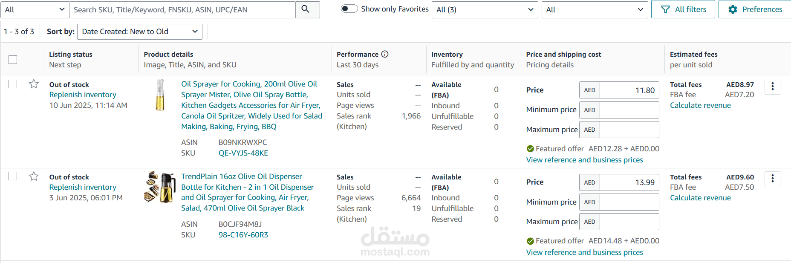Viewport: 791px width, 263px height.
Task: Click the search SKU, Title/Keyword input field
Action: point(182,9)
